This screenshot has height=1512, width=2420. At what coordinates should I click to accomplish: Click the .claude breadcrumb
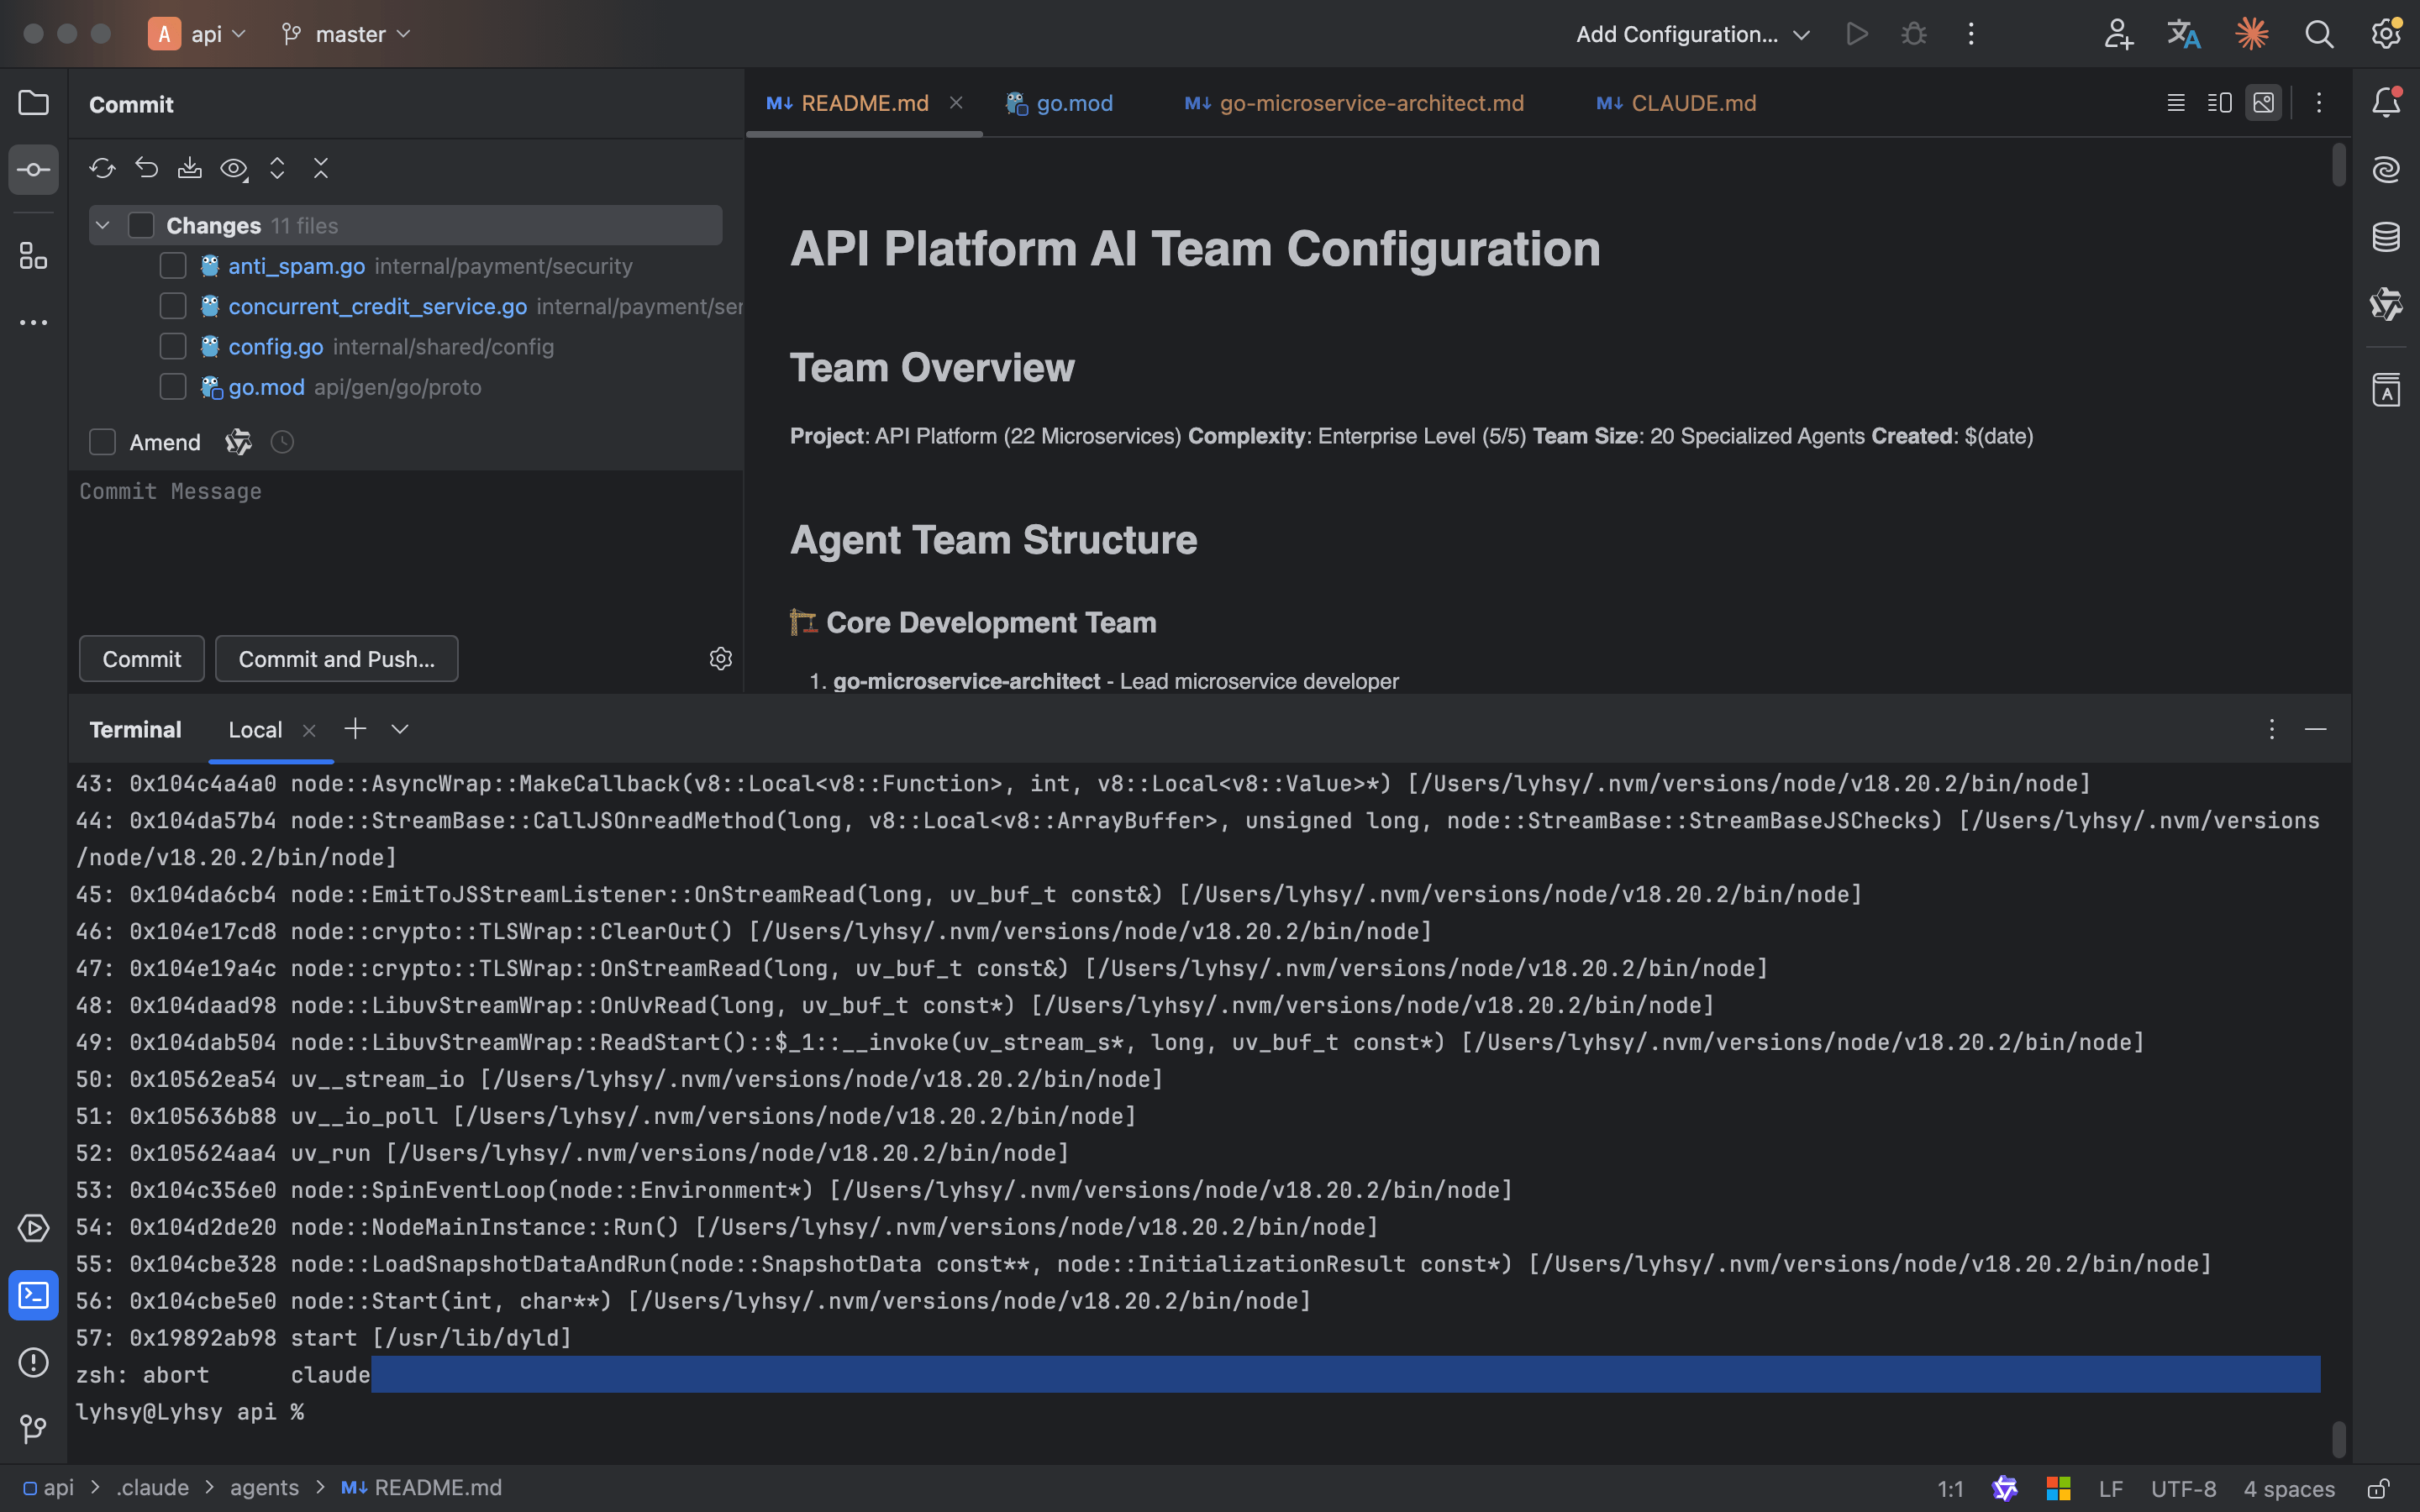pos(152,1488)
